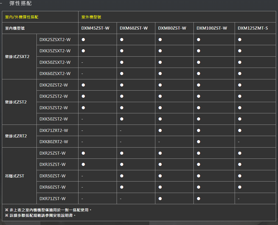
Task: Click the dash for DXK50ZSXT2-W under DXM45ZST-W
Action: coord(82,62)
